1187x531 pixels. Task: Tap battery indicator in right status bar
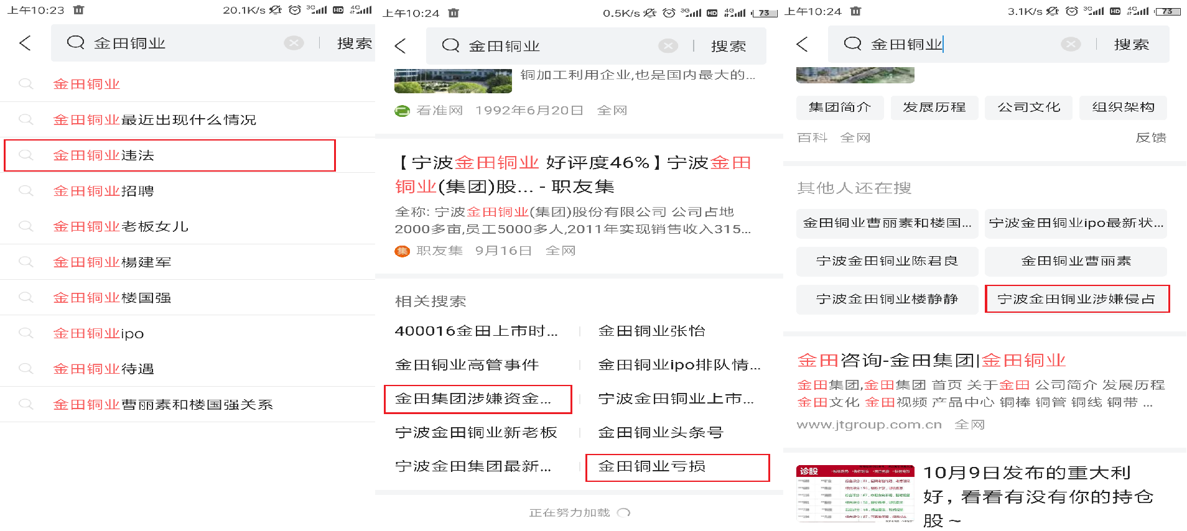tap(1168, 11)
